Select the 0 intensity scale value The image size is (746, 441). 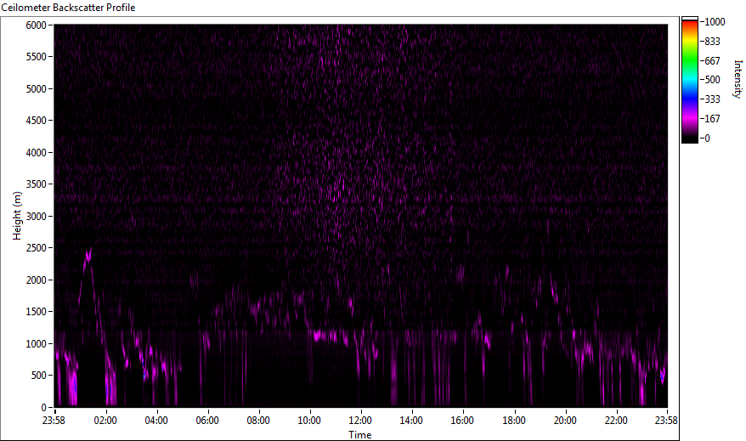click(x=707, y=138)
